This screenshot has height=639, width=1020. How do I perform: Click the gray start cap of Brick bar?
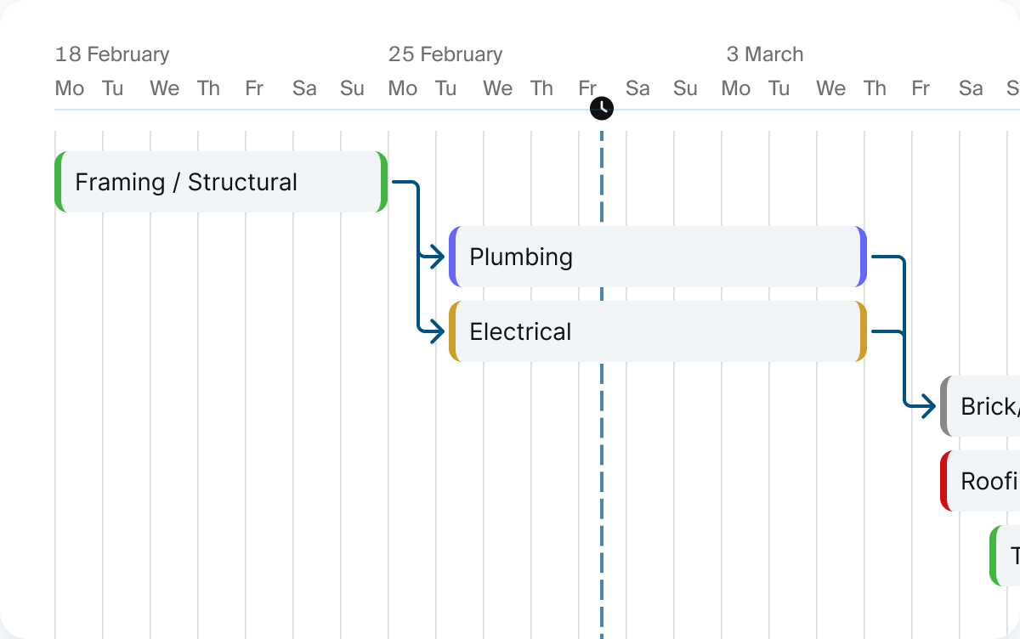(x=945, y=406)
